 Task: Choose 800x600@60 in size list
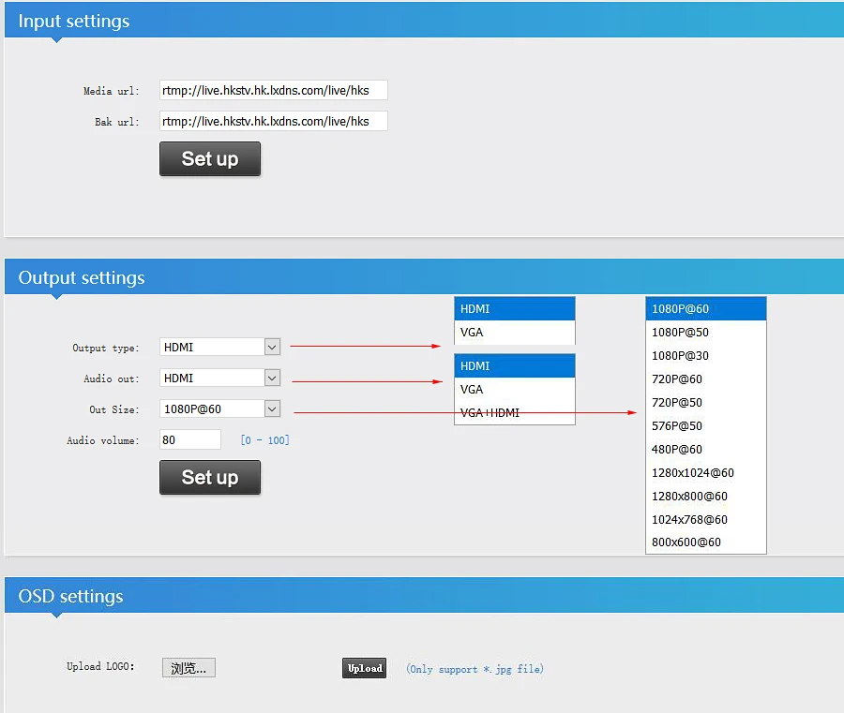pyautogui.click(x=705, y=542)
